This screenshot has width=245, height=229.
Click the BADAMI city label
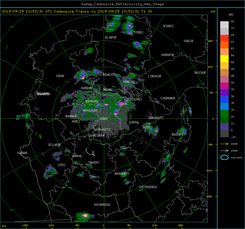coord(108,90)
